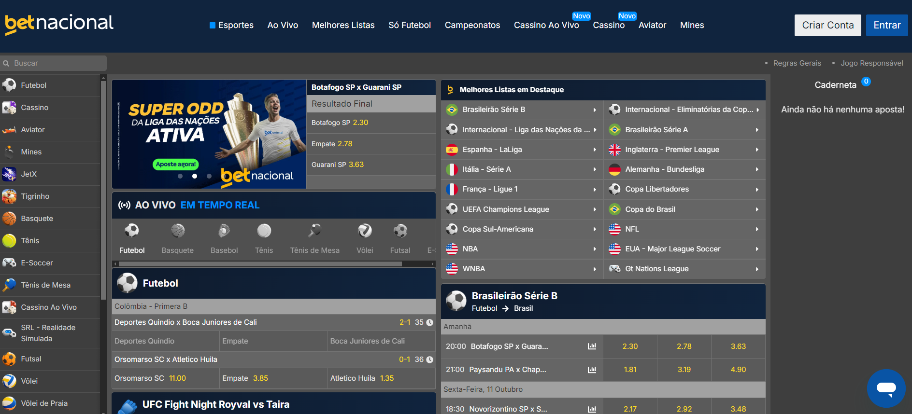Select Atletico Huila odds 1.35
The width and height of the screenshot is (912, 414).
coord(382,378)
